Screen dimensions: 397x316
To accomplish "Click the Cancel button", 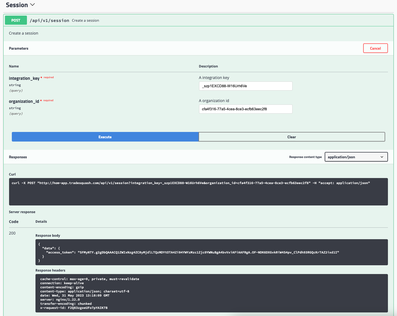I will (375, 48).
